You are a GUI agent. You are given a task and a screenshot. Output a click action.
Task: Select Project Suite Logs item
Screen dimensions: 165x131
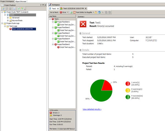(x=13, y=23)
